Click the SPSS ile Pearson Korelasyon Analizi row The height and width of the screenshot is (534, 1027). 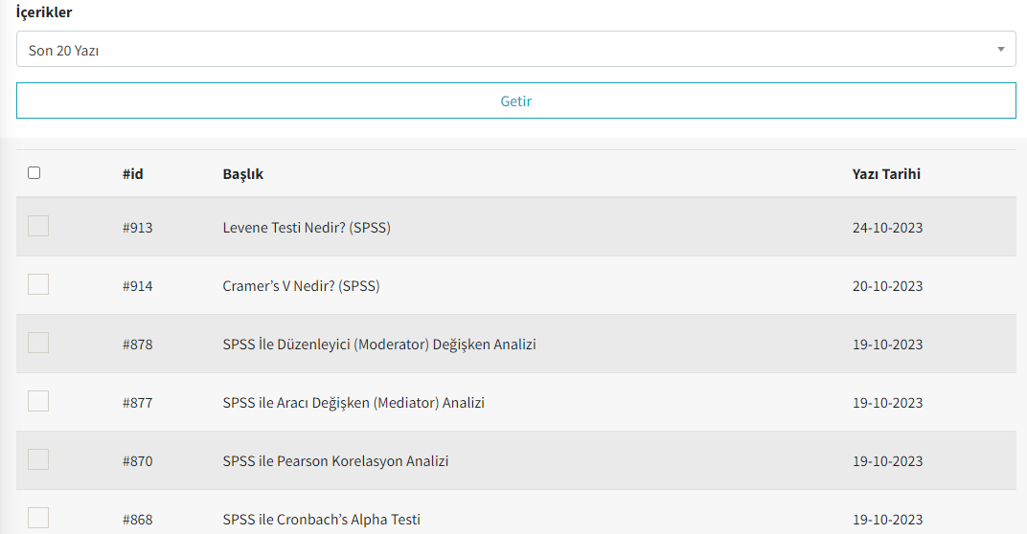516,460
